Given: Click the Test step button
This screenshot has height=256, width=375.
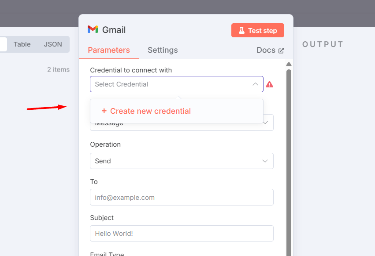Looking at the screenshot, I should [x=258, y=30].
